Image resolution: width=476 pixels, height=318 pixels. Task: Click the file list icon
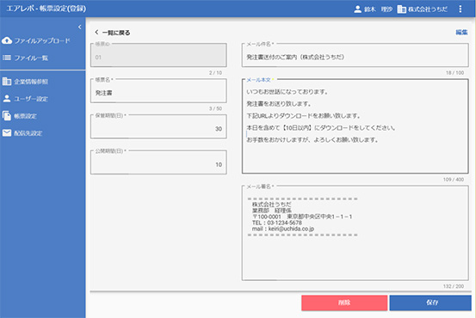(x=7, y=58)
